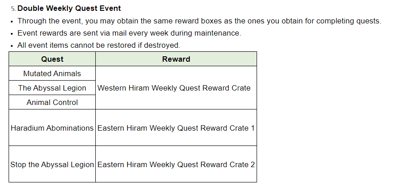Click the word 'maintenance' in the notes
Image resolution: width=393 pixels, height=191 pixels.
219,33
